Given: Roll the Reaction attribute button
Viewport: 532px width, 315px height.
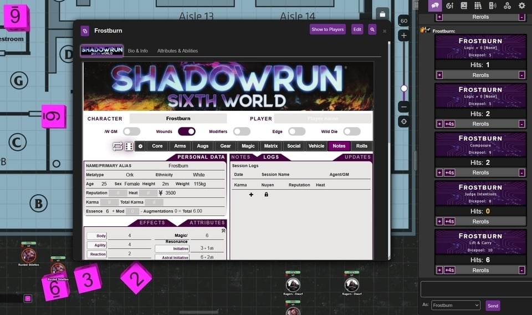Looking at the screenshot, I should pyautogui.click(x=97, y=254).
